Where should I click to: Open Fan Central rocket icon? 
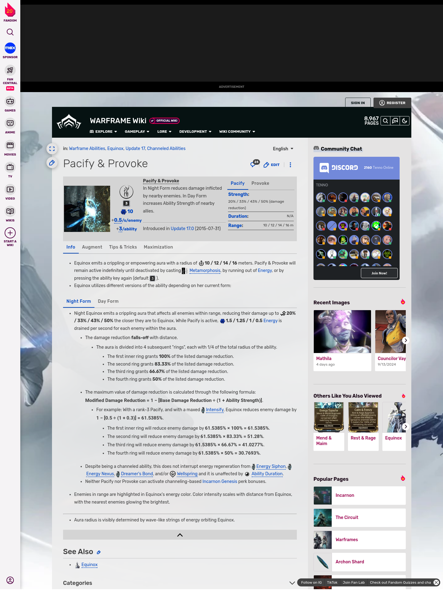[10, 70]
